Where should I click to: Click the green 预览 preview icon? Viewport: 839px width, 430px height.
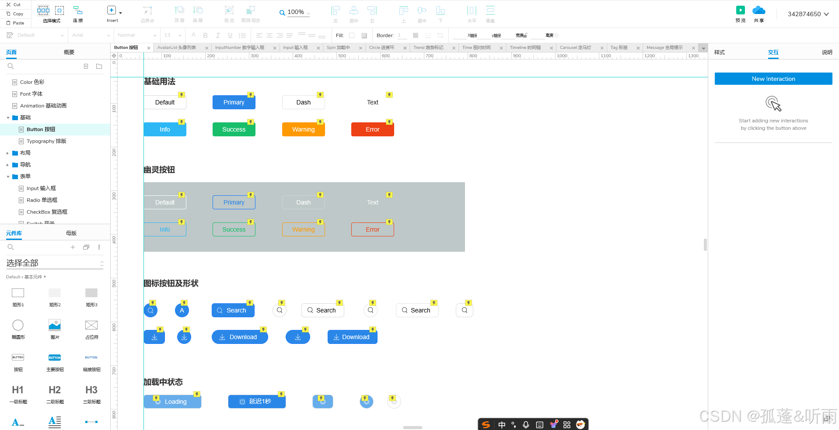coord(741,10)
